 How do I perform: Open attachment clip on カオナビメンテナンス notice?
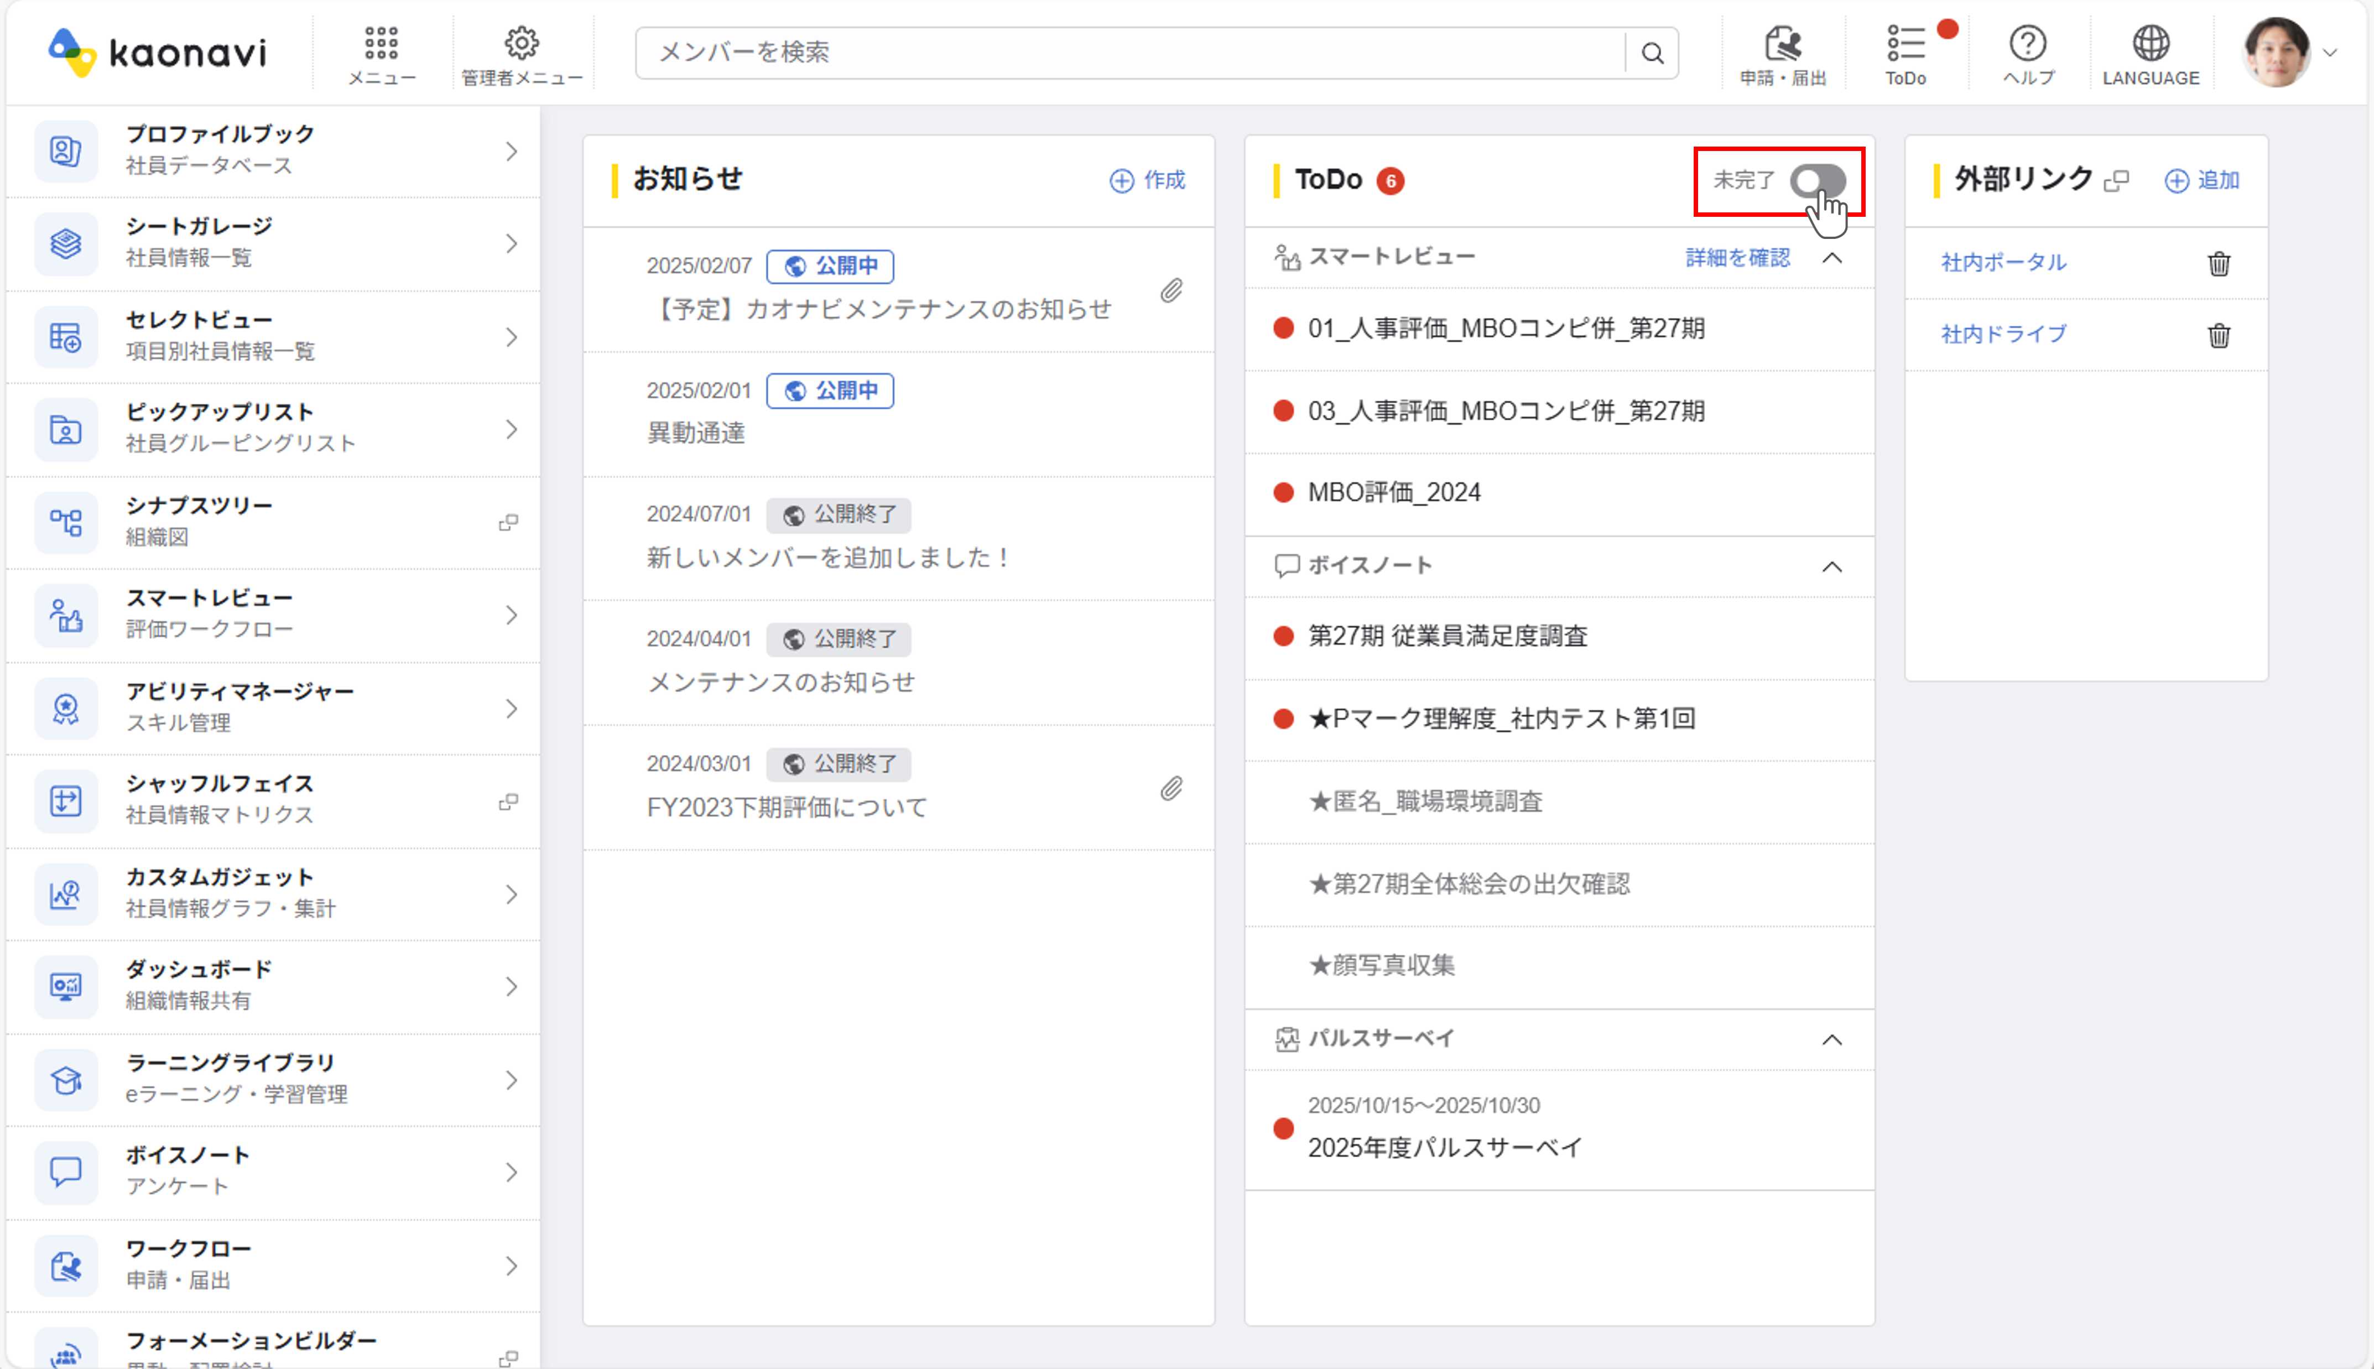[x=1170, y=290]
